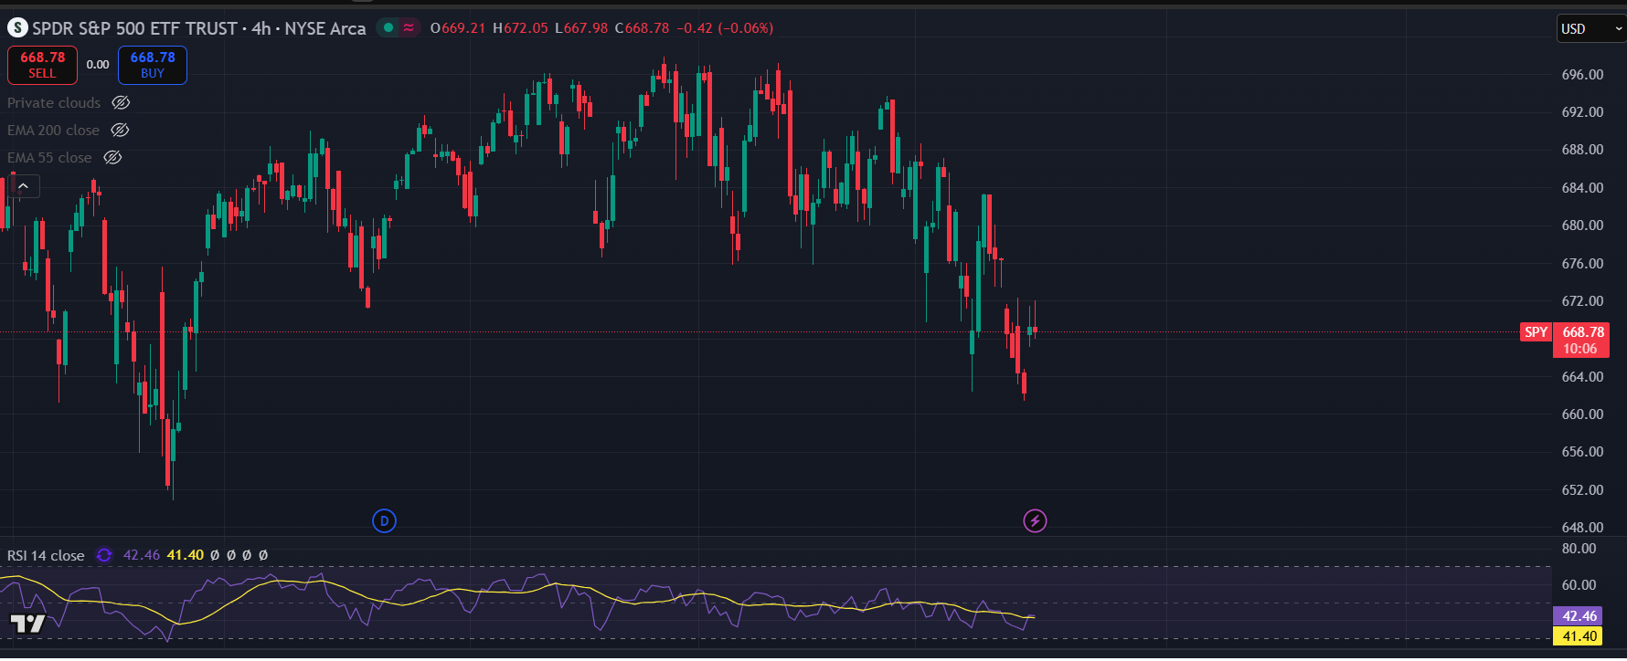This screenshot has height=661, width=1627.
Task: Click the 680.00 price scale label
Action: tap(1582, 226)
